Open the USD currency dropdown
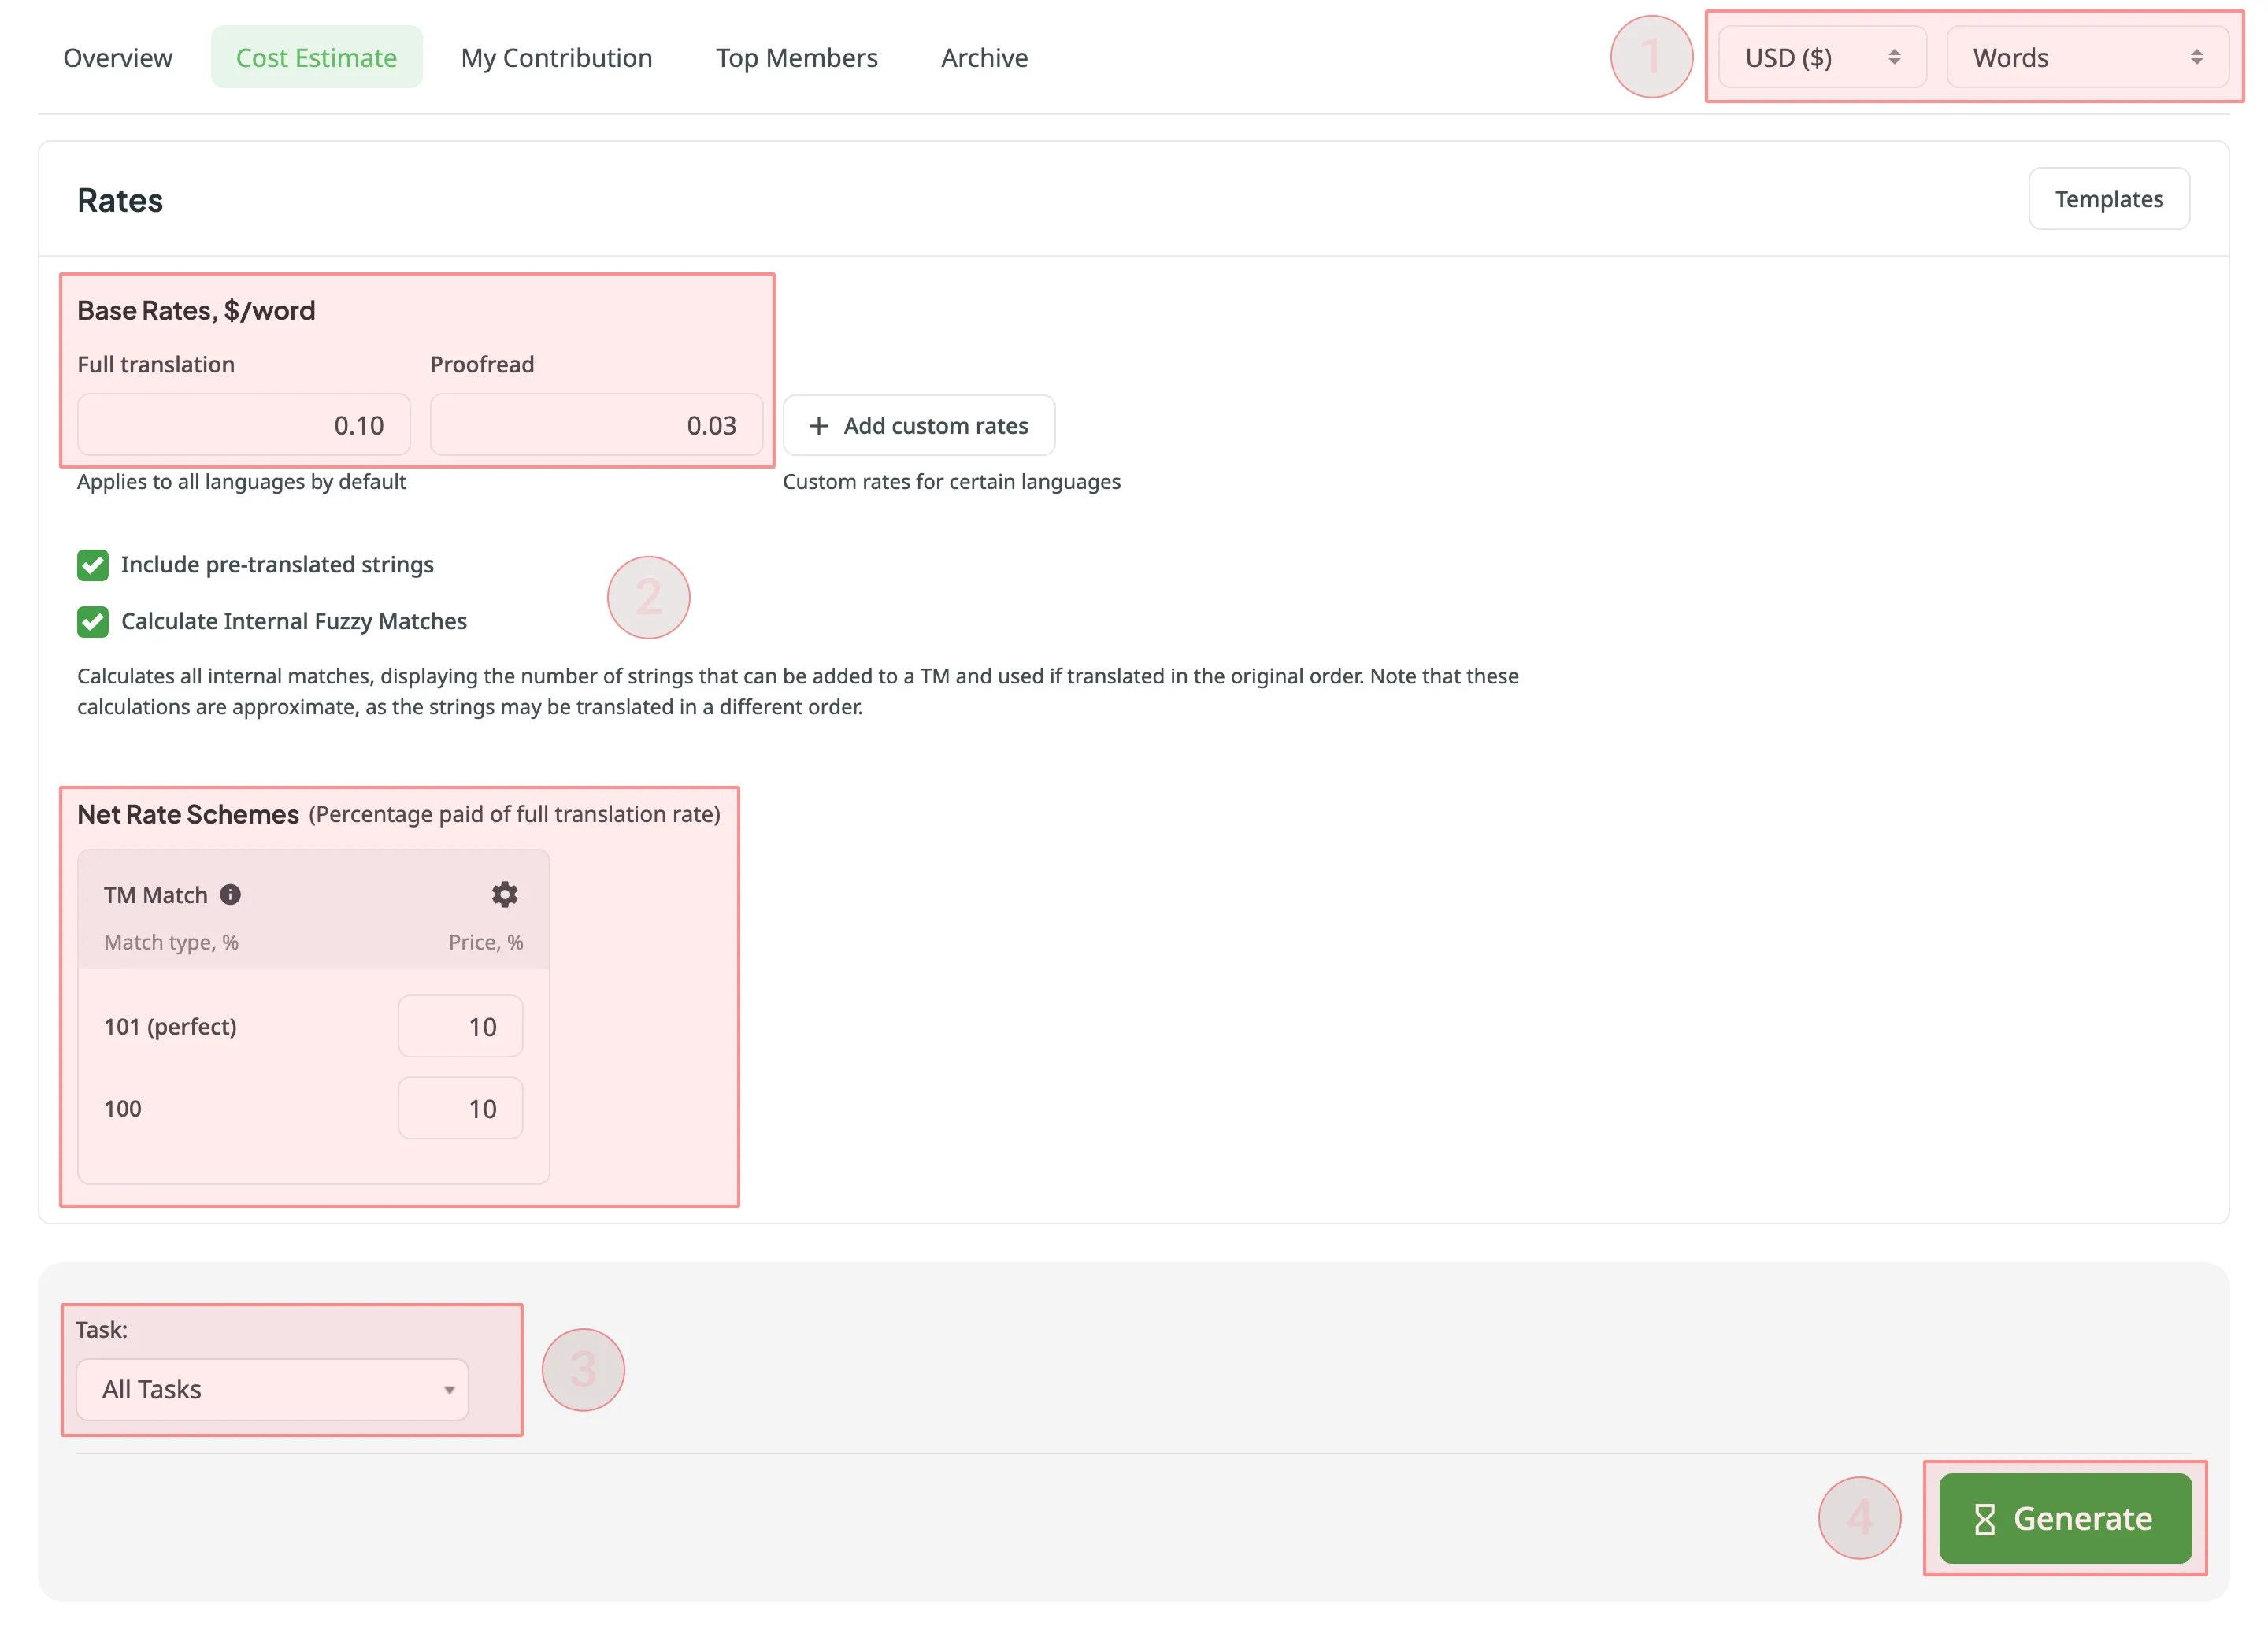Screen dimensions: 2268x1637 tap(1821, 57)
